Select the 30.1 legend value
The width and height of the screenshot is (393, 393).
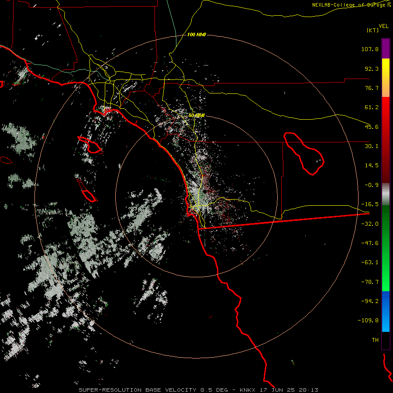pos(372,146)
